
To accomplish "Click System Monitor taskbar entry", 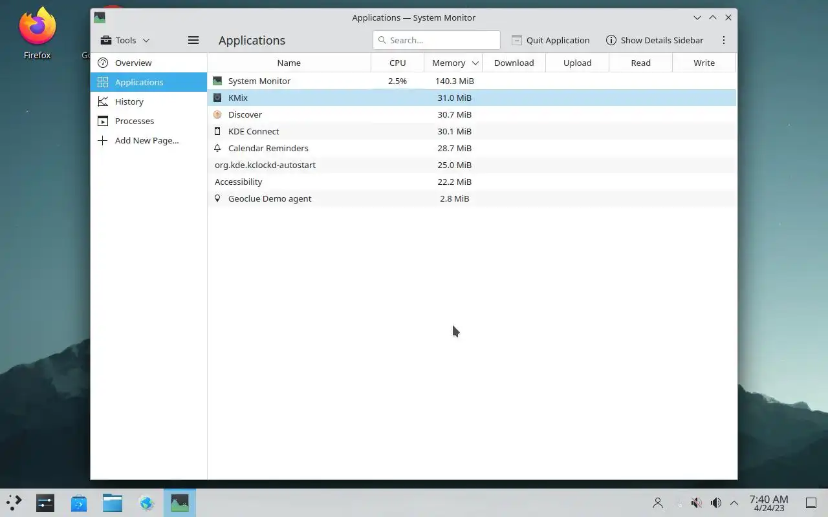I will pyautogui.click(x=180, y=503).
